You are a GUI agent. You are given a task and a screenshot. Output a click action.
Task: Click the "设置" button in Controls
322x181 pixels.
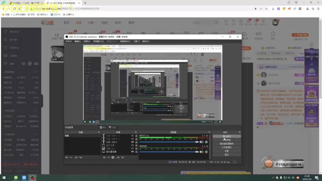click(227, 151)
